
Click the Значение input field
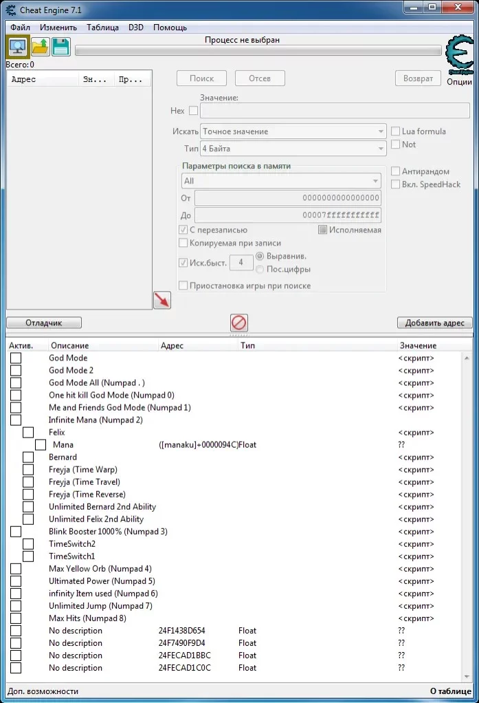pos(335,110)
